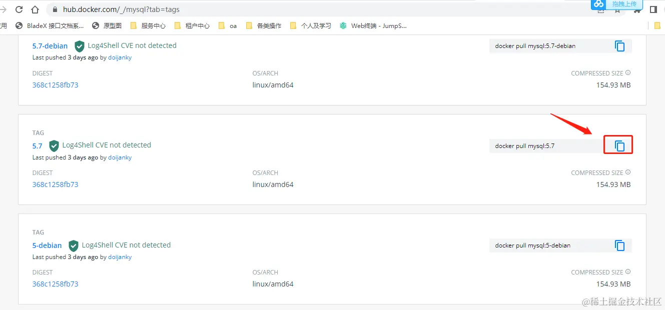Image resolution: width=665 pixels, height=310 pixels.
Task: Copy the docker pull mysql:5.7 command
Action: pos(619,146)
